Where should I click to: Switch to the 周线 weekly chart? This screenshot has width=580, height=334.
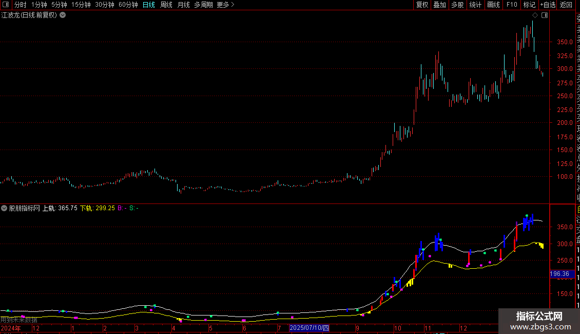click(166, 5)
